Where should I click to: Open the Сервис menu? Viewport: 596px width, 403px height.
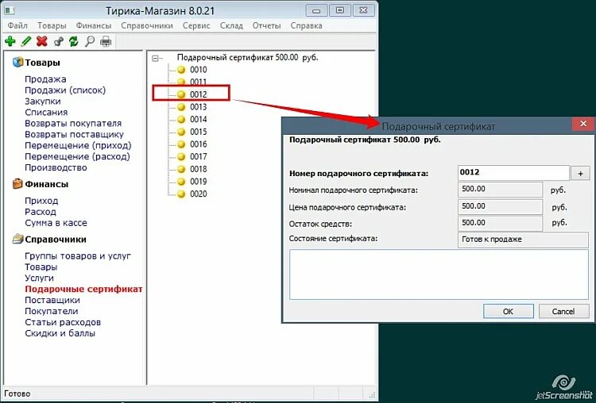pyautogui.click(x=196, y=25)
